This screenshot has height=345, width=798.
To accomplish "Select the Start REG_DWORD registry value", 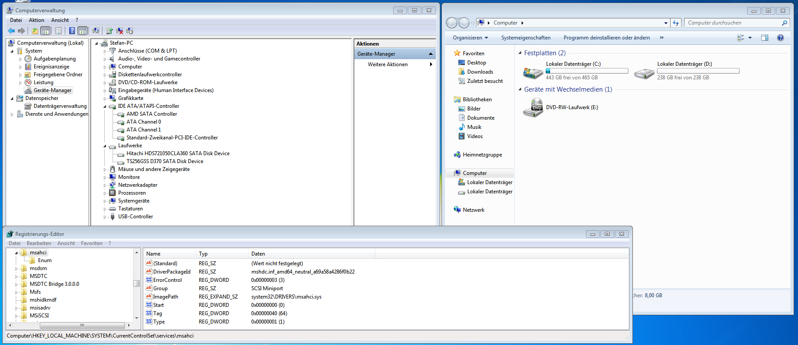I will click(x=159, y=305).
